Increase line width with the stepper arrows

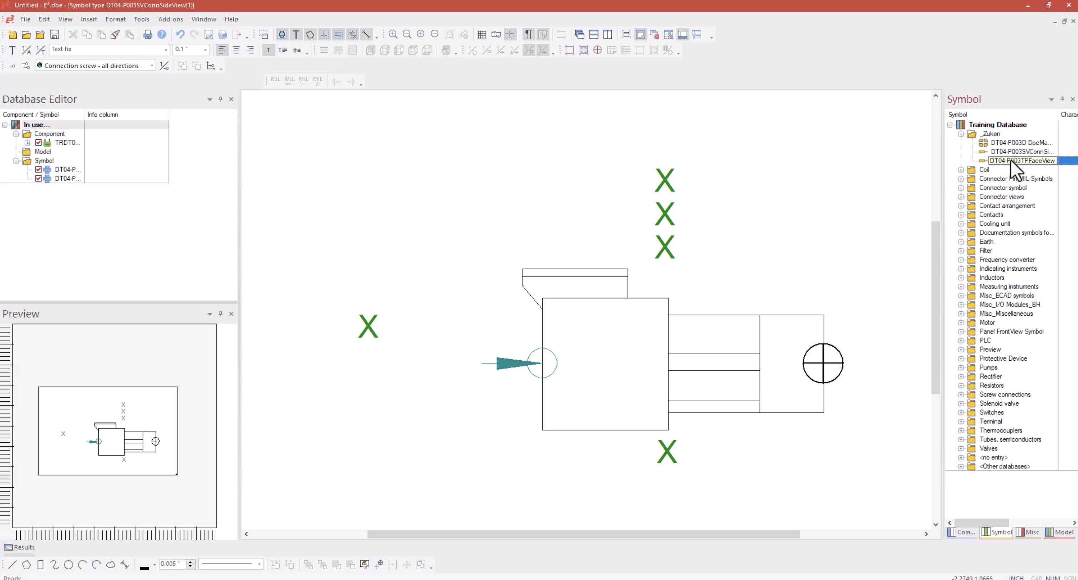tap(190, 563)
